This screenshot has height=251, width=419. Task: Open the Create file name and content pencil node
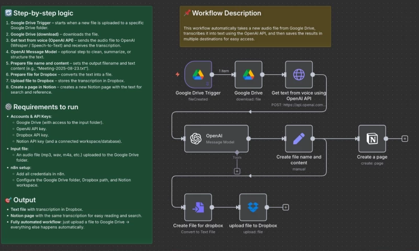pyautogui.click(x=299, y=139)
